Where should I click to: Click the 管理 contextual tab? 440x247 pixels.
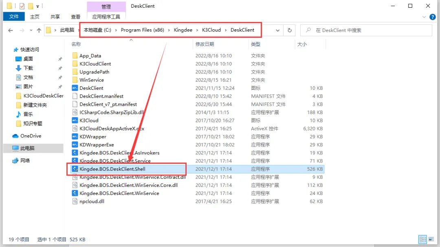(x=106, y=6)
